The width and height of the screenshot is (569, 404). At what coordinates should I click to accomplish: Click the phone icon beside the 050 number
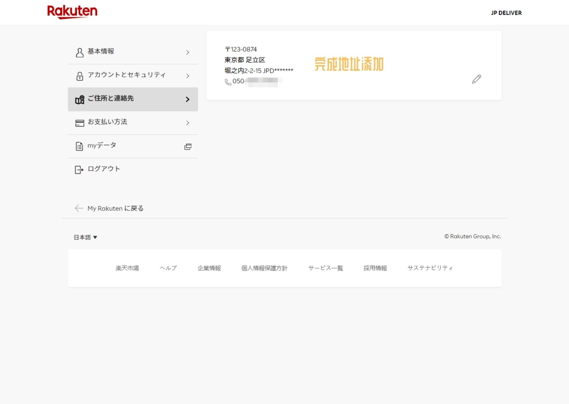(x=227, y=82)
